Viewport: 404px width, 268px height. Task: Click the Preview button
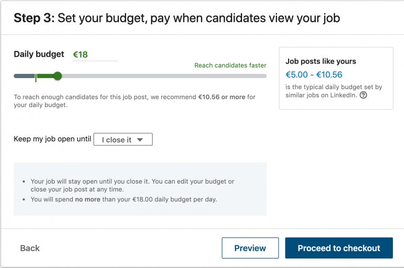point(250,248)
